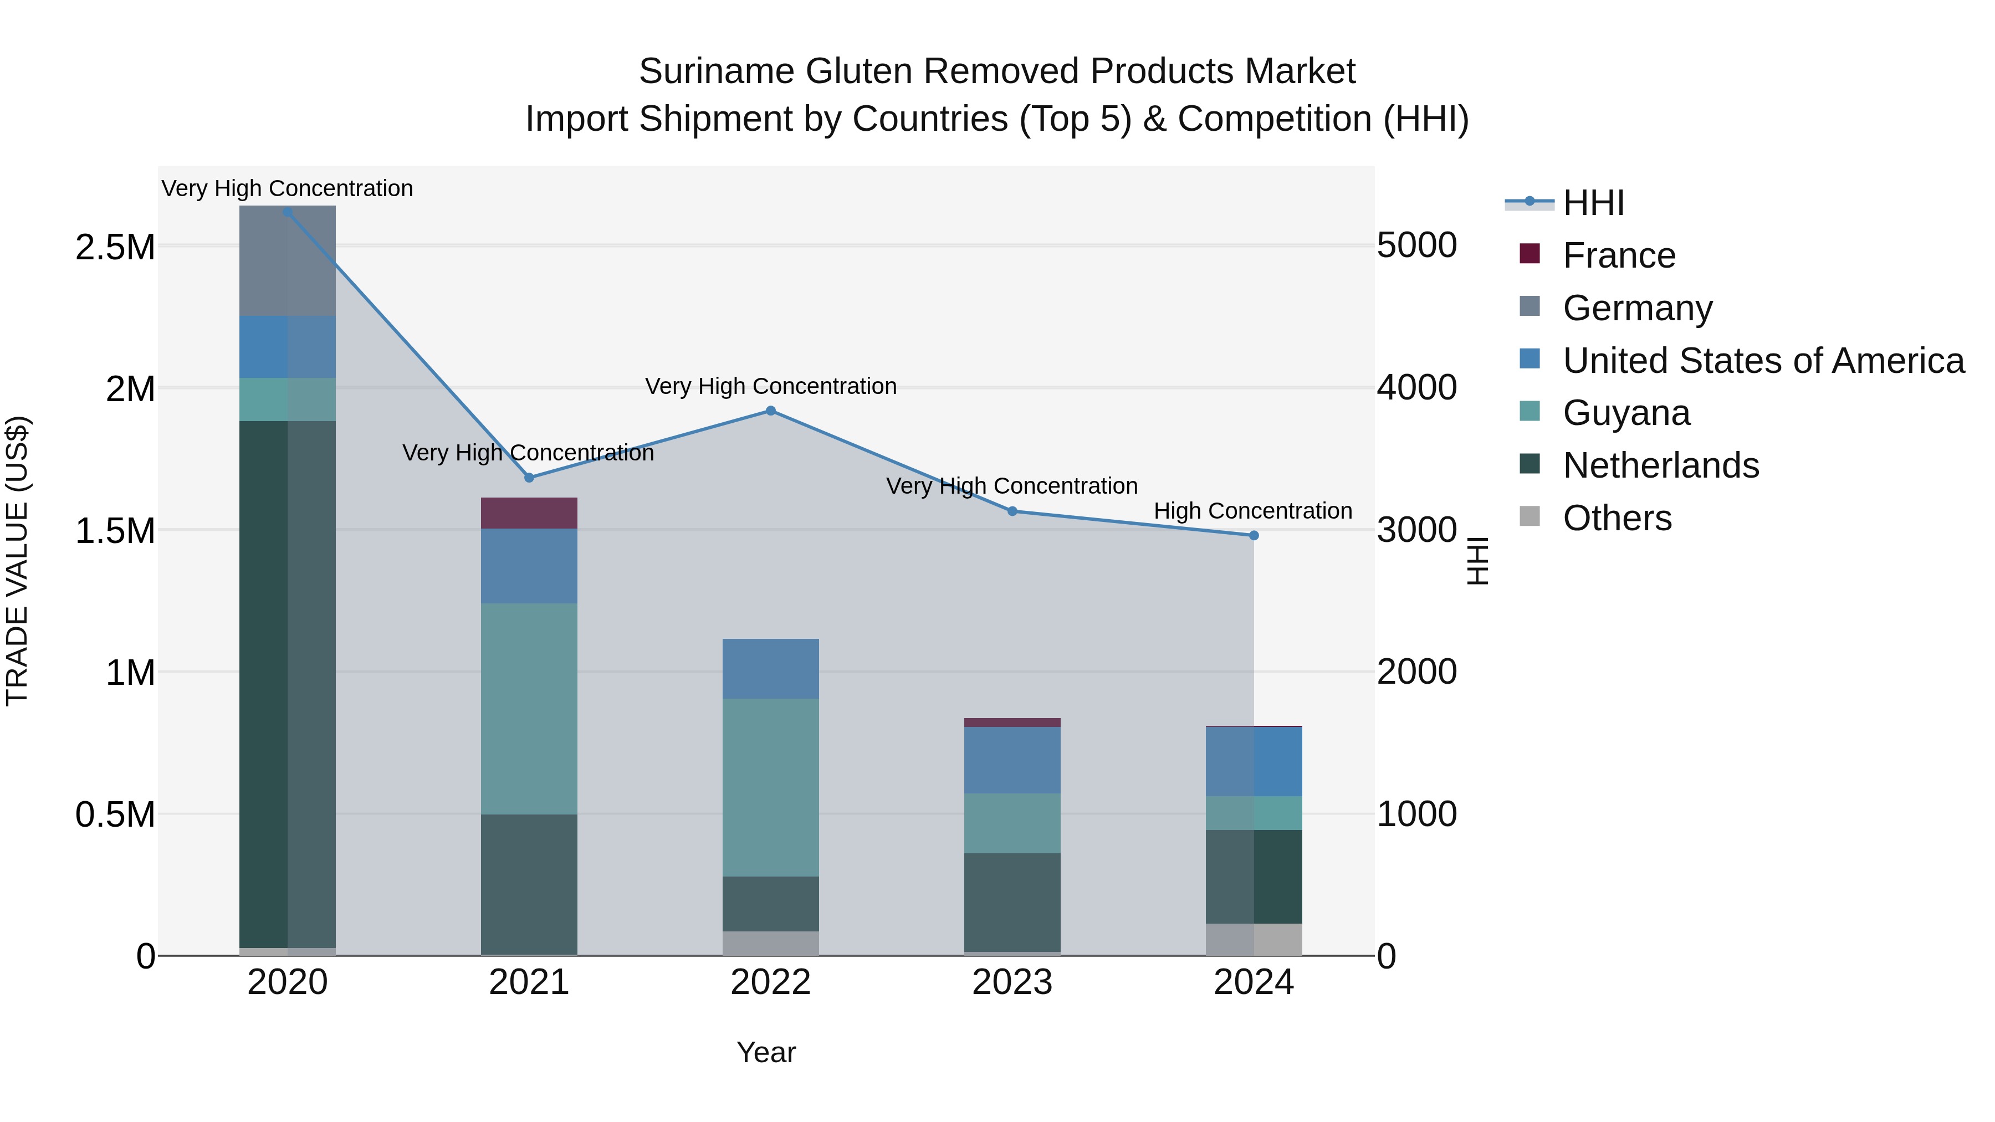
Task: Click the 2023 x-axis label
Action: click(1012, 982)
